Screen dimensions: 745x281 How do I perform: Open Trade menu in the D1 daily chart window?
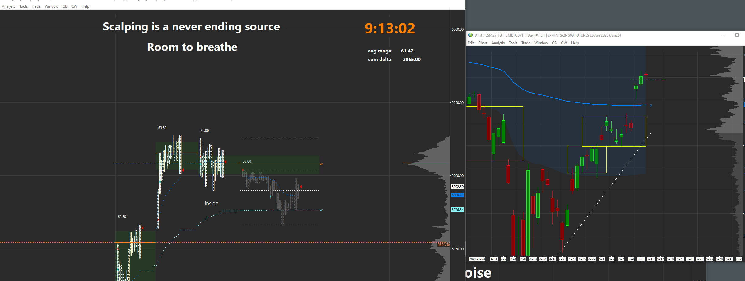[x=526, y=43]
